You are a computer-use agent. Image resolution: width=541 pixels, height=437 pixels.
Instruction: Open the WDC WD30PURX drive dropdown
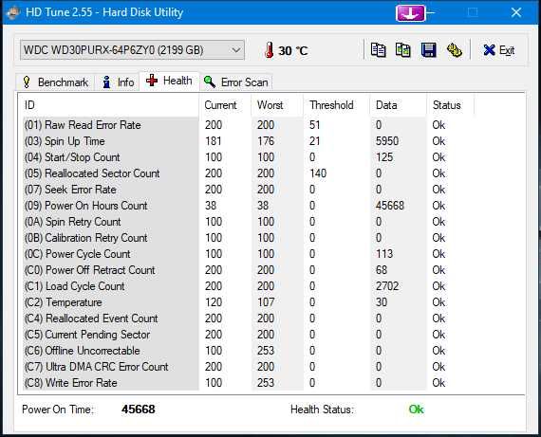pyautogui.click(x=132, y=50)
